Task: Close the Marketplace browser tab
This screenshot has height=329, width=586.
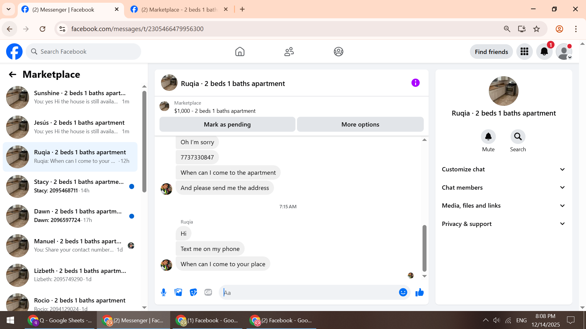Action: [x=226, y=9]
